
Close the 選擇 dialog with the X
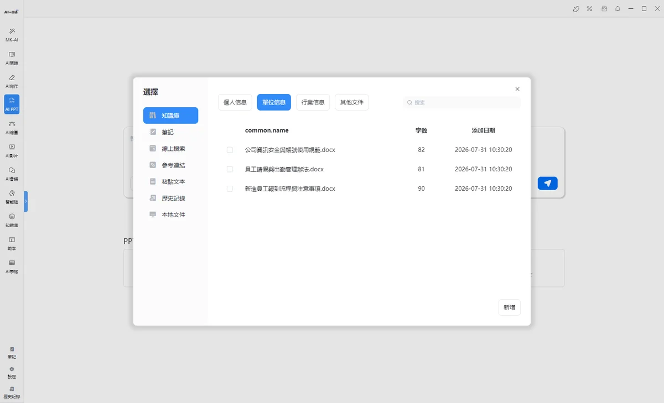517,89
